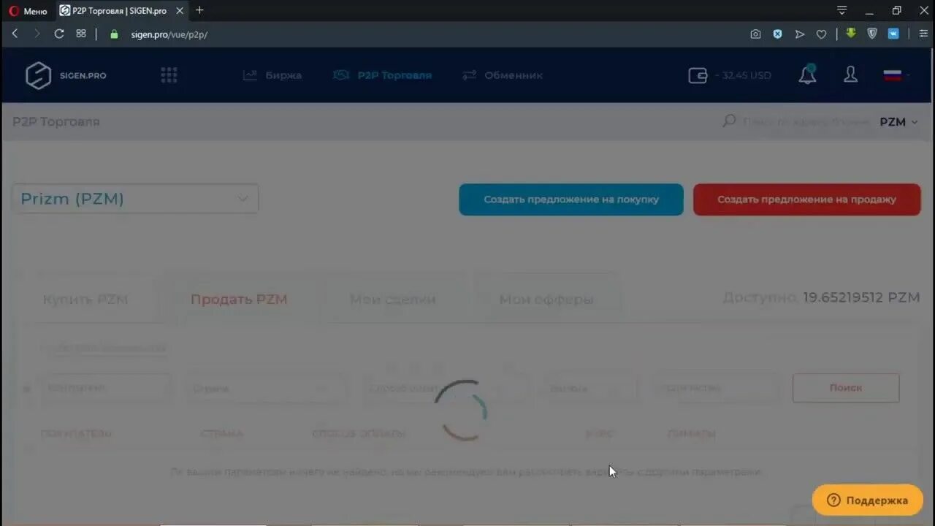Open the wallet showing 32.45 USD
The width and height of the screenshot is (935, 526).
click(730, 75)
